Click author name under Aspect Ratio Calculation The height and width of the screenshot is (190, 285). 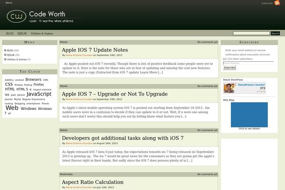click(79, 187)
